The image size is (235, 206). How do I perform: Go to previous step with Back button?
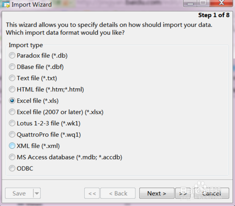118,193
